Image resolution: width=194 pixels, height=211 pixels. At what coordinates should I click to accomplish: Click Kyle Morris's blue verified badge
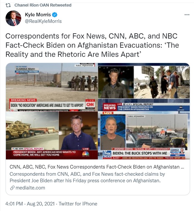tap(54, 15)
